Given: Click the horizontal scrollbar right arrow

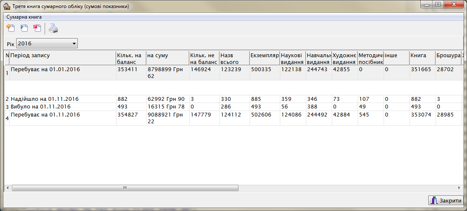Looking at the screenshot, I should [459, 188].
